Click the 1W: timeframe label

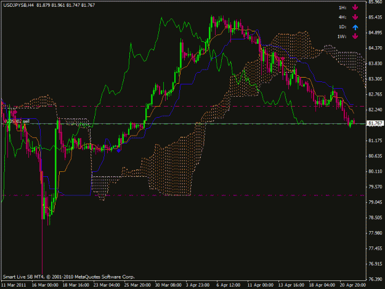pyautogui.click(x=342, y=36)
